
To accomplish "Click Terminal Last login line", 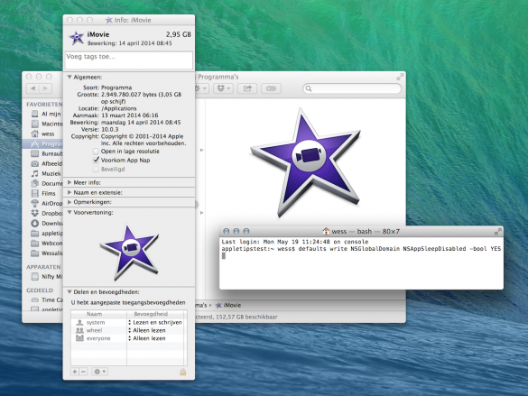I will [x=295, y=242].
